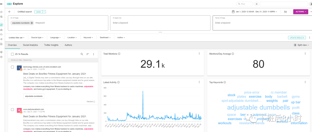Click the back arrow next to Untitled search
Image resolution: width=312 pixels, height=132 pixels.
tap(10, 12)
